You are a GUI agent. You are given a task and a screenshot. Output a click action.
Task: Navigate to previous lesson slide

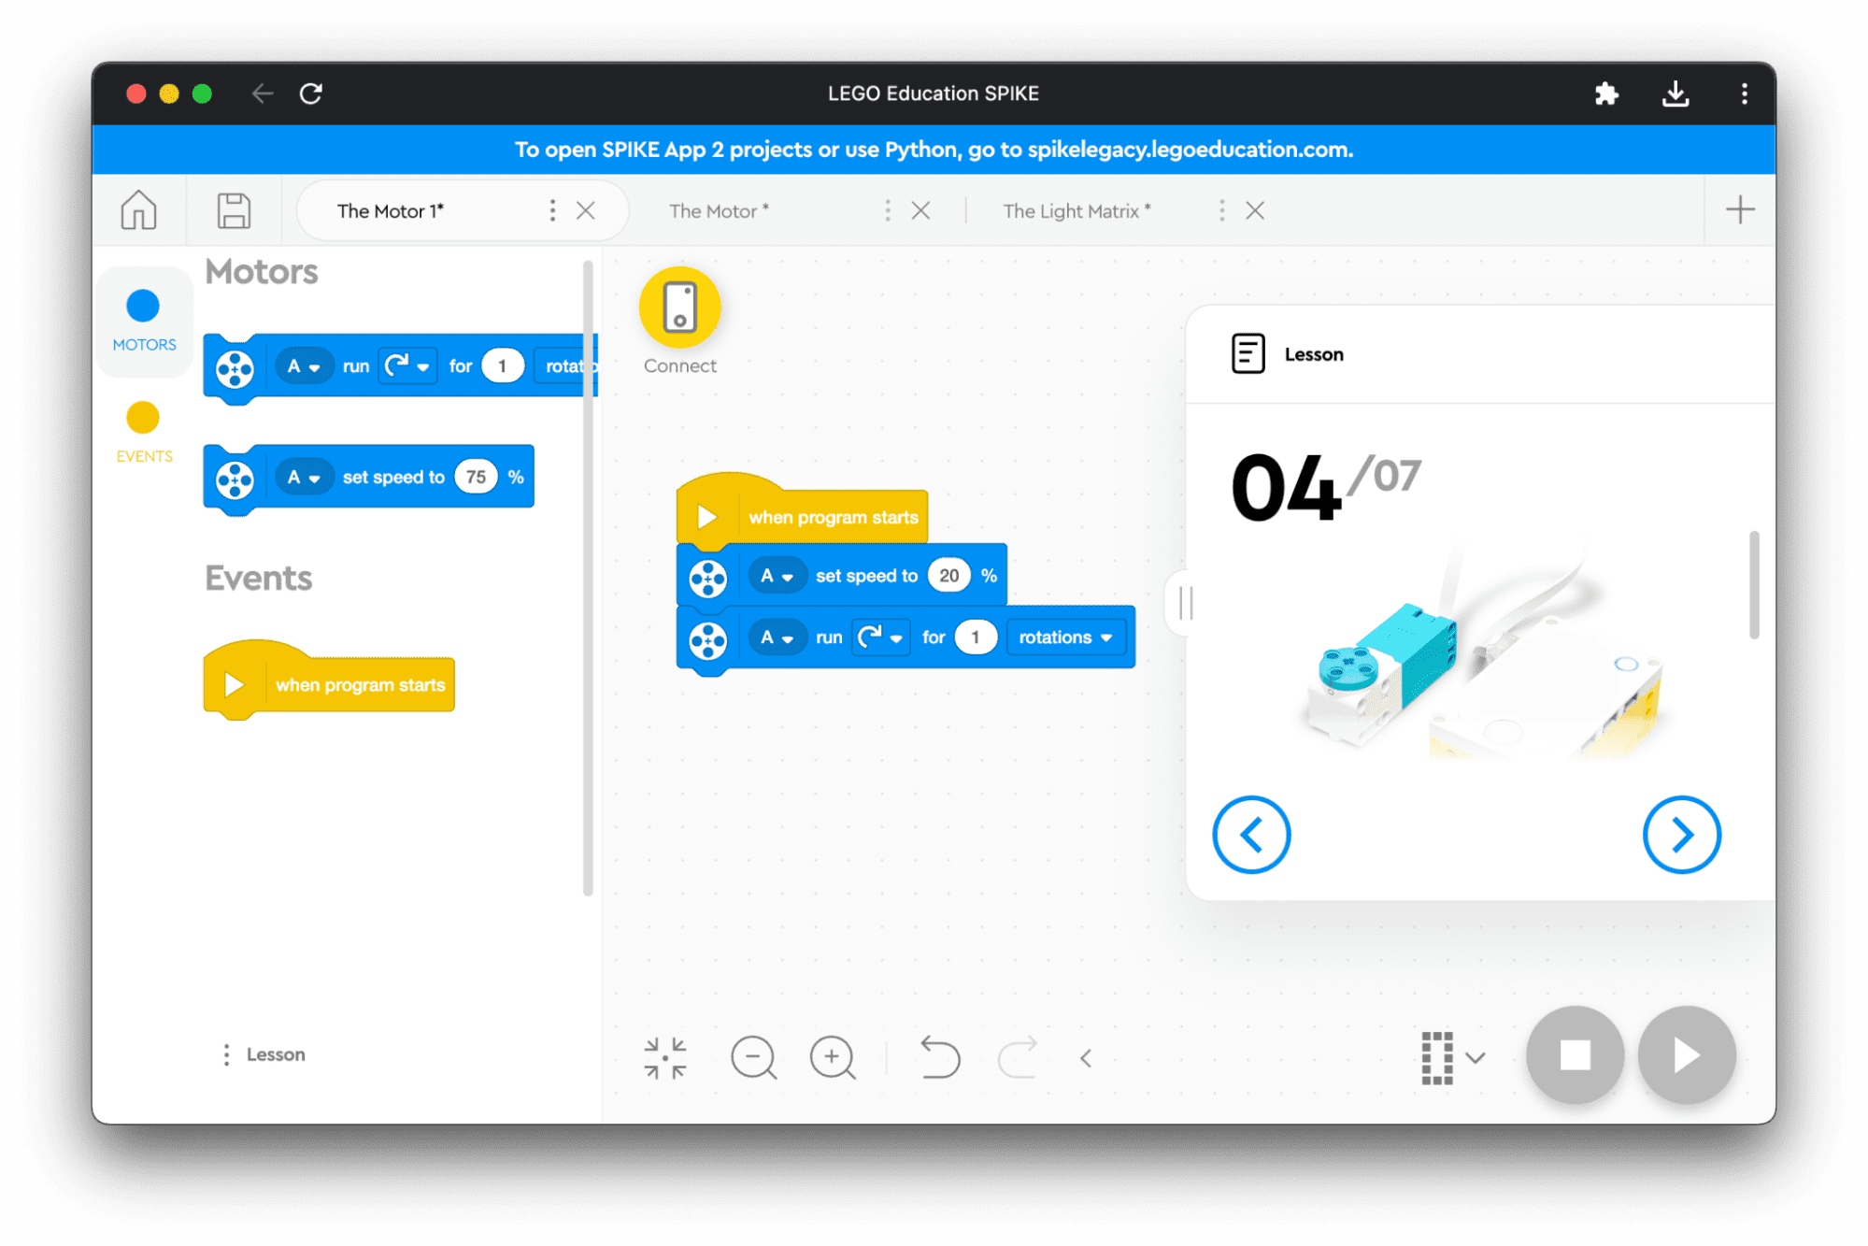(x=1252, y=833)
